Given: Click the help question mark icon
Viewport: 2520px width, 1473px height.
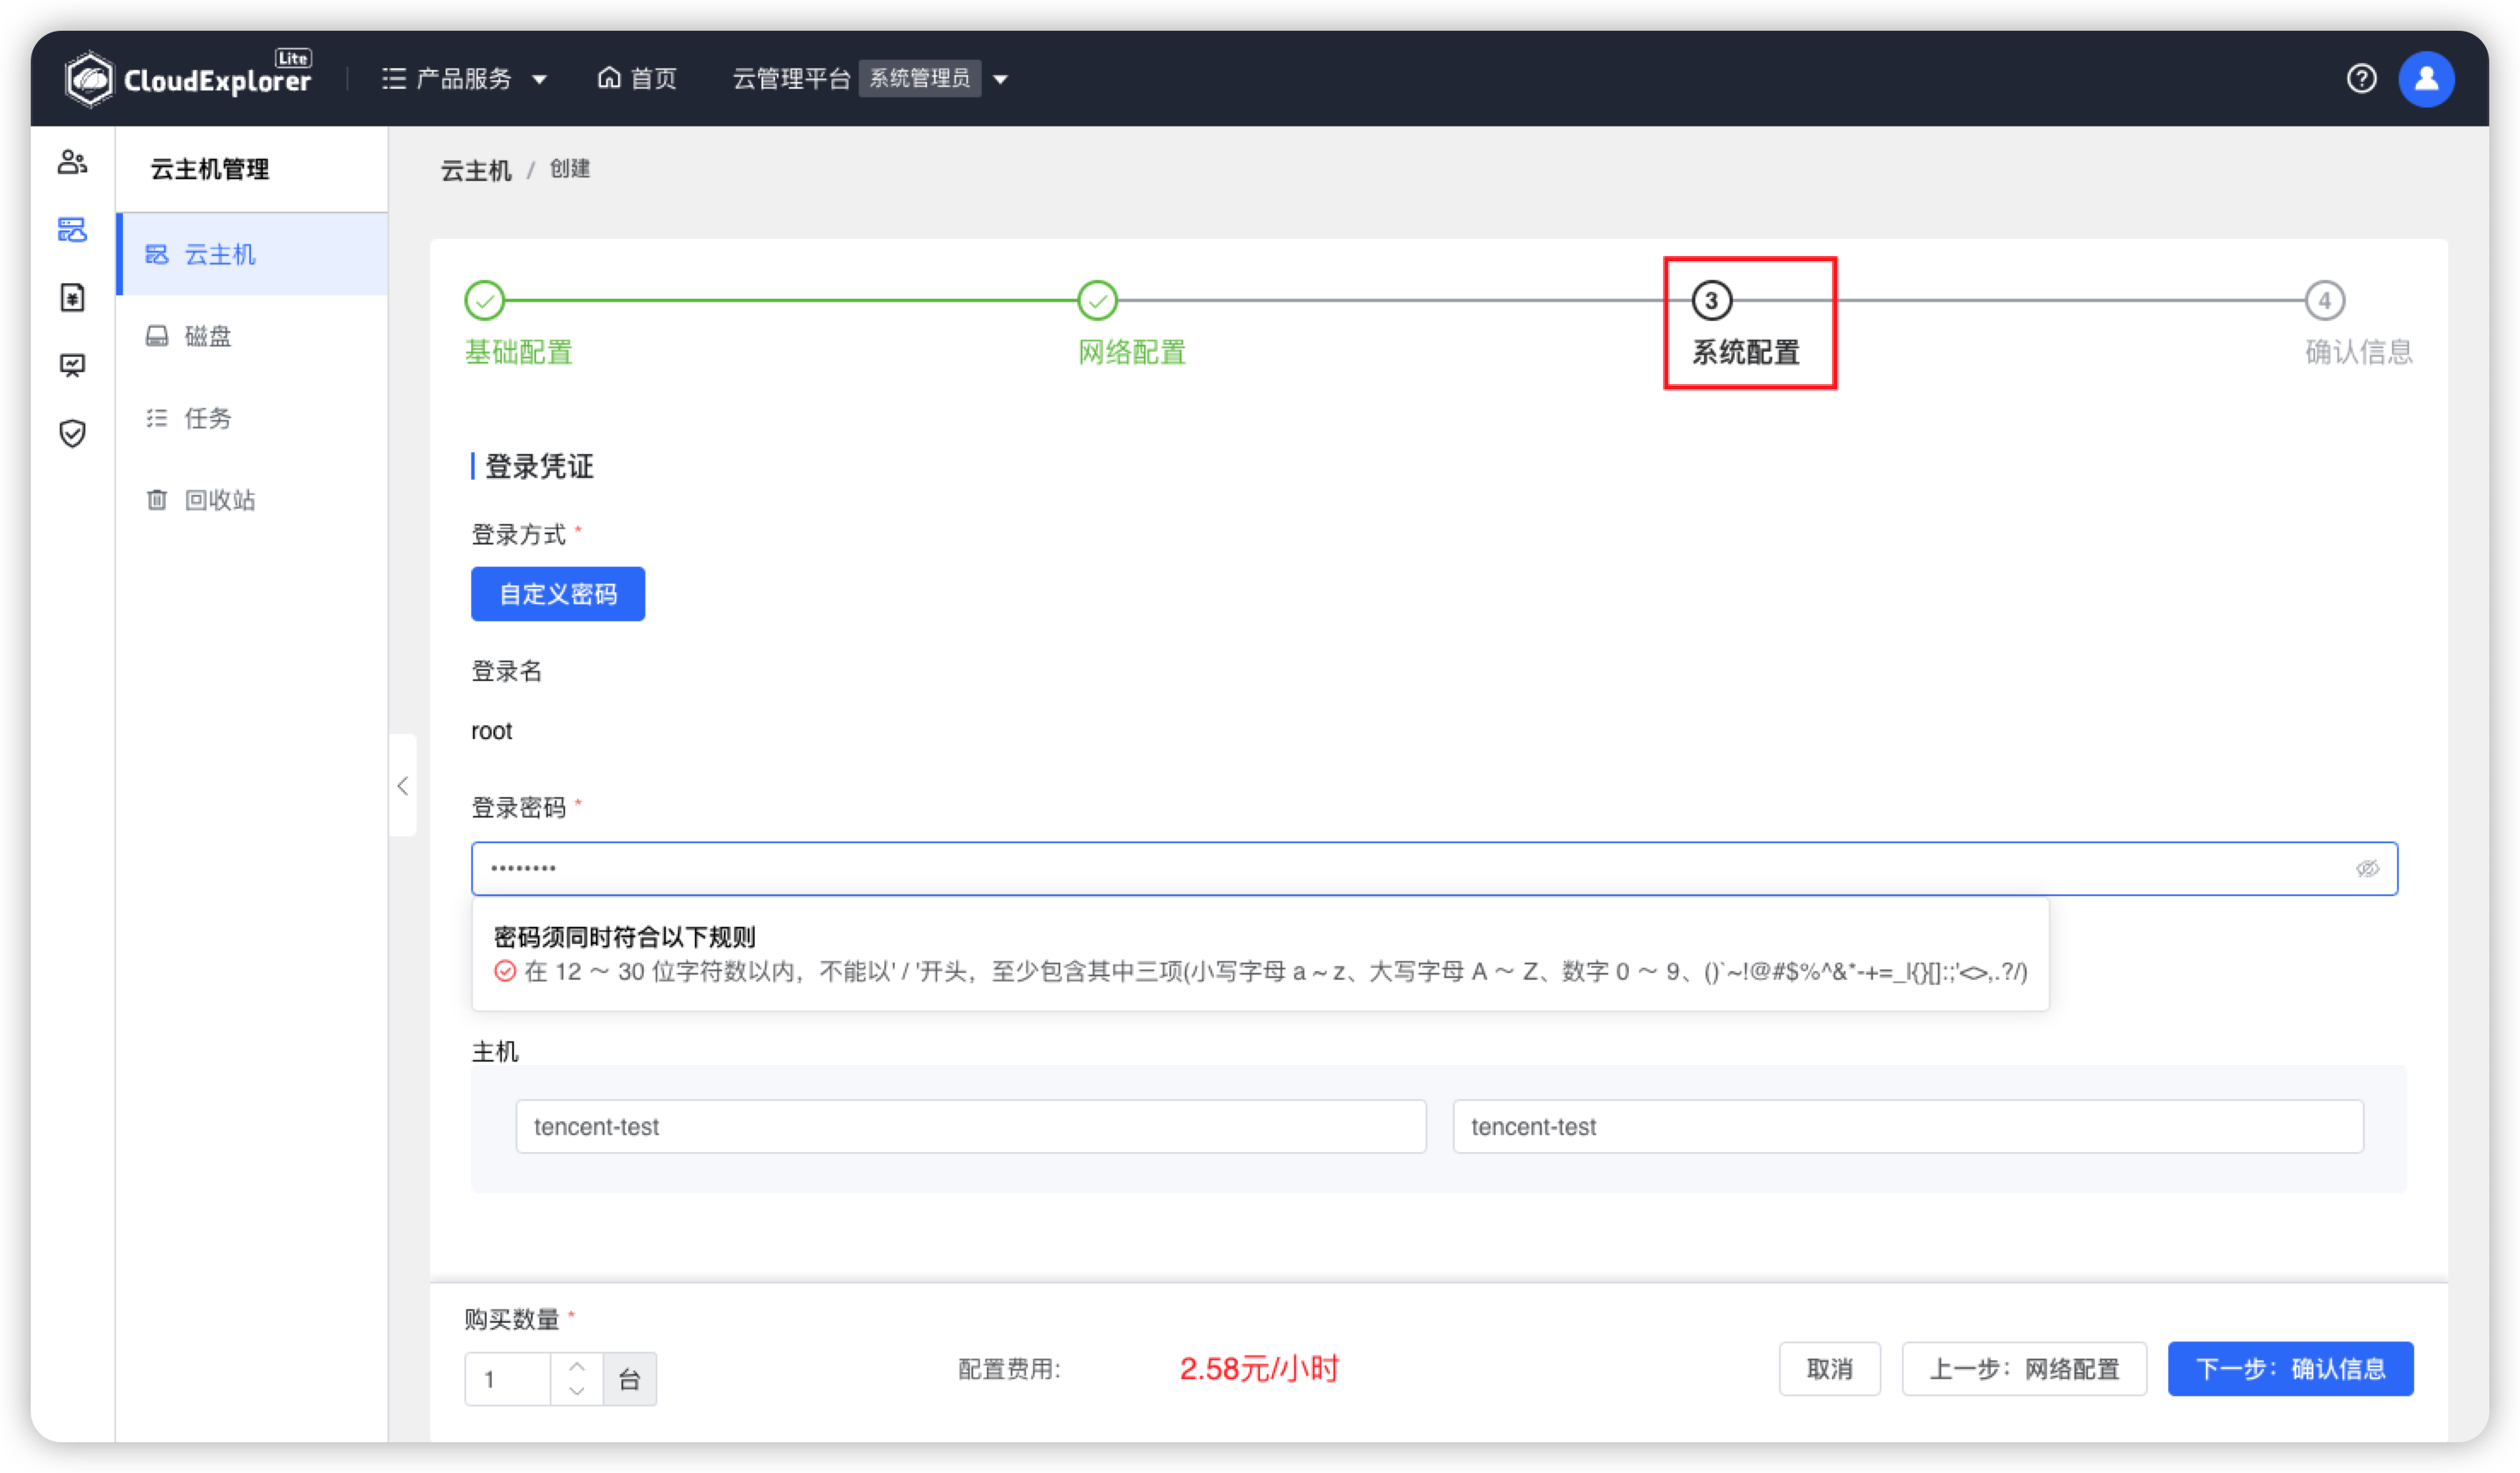Looking at the screenshot, I should pyautogui.click(x=2362, y=77).
